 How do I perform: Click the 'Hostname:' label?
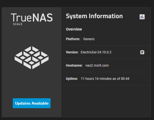pyautogui.click(x=74, y=66)
